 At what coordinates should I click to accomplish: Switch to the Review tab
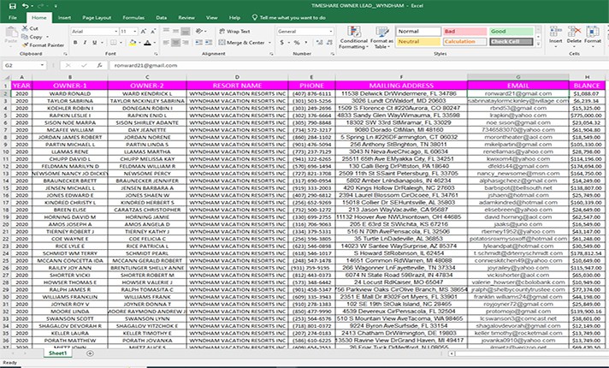(186, 17)
